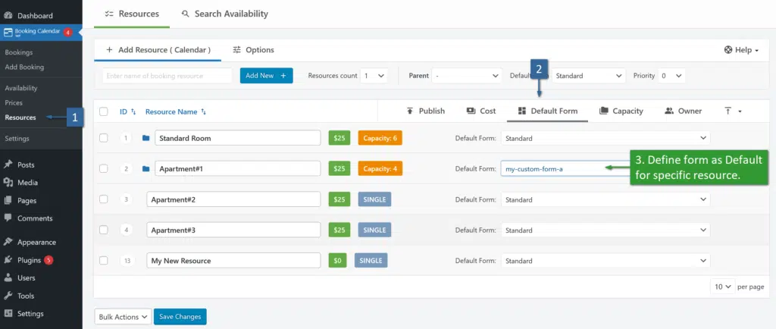Open Bookings in the sidebar
The image size is (776, 329).
(x=19, y=52)
